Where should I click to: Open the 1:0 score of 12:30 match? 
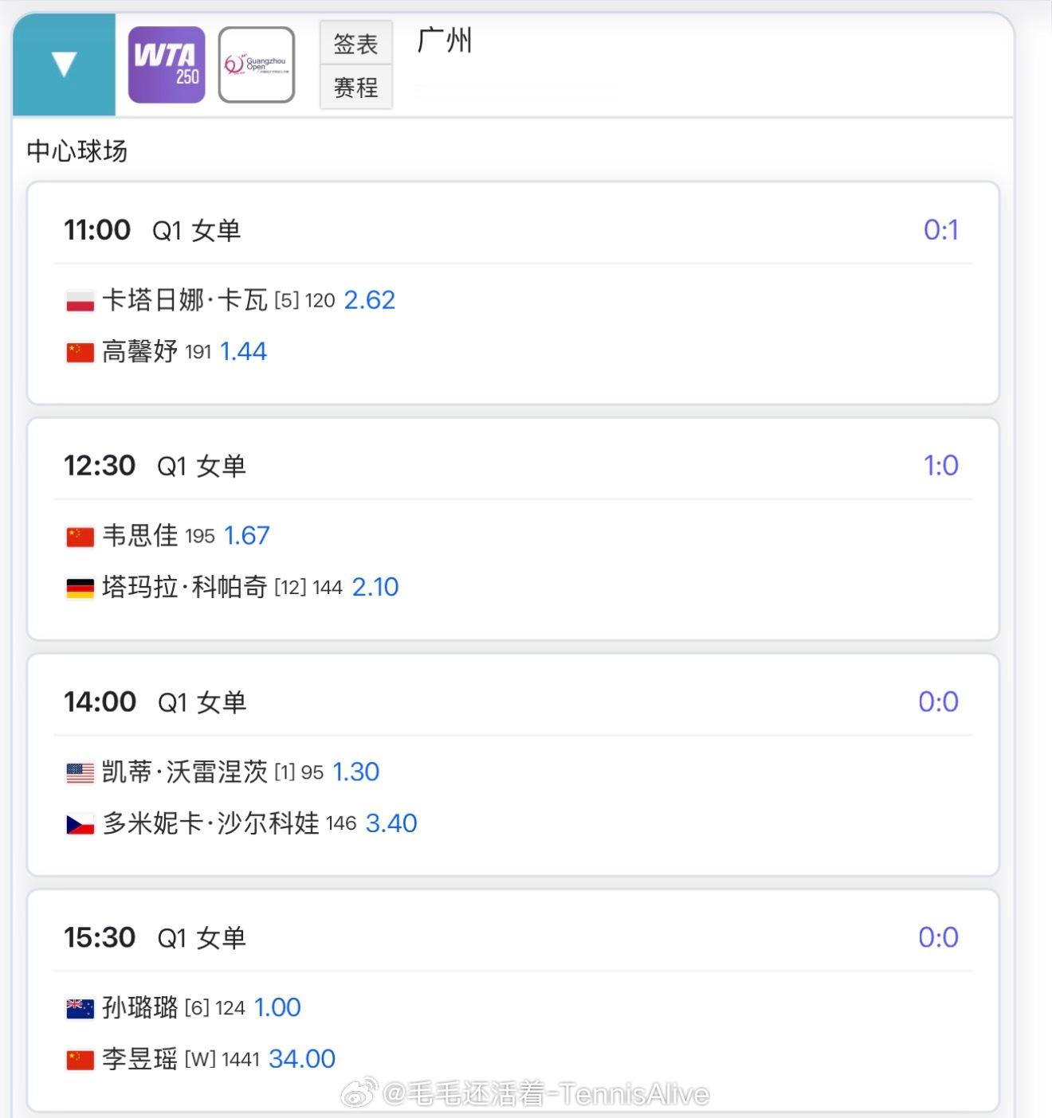click(940, 466)
